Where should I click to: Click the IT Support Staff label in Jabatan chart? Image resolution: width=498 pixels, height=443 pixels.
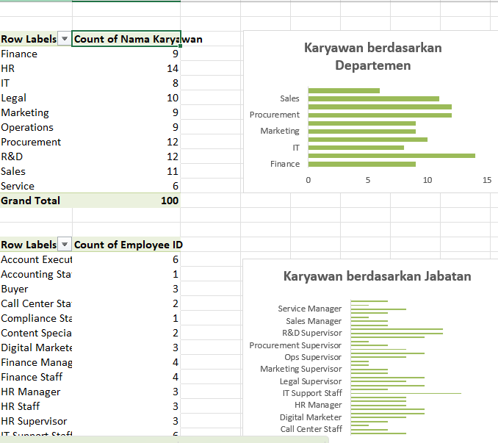pos(312,393)
